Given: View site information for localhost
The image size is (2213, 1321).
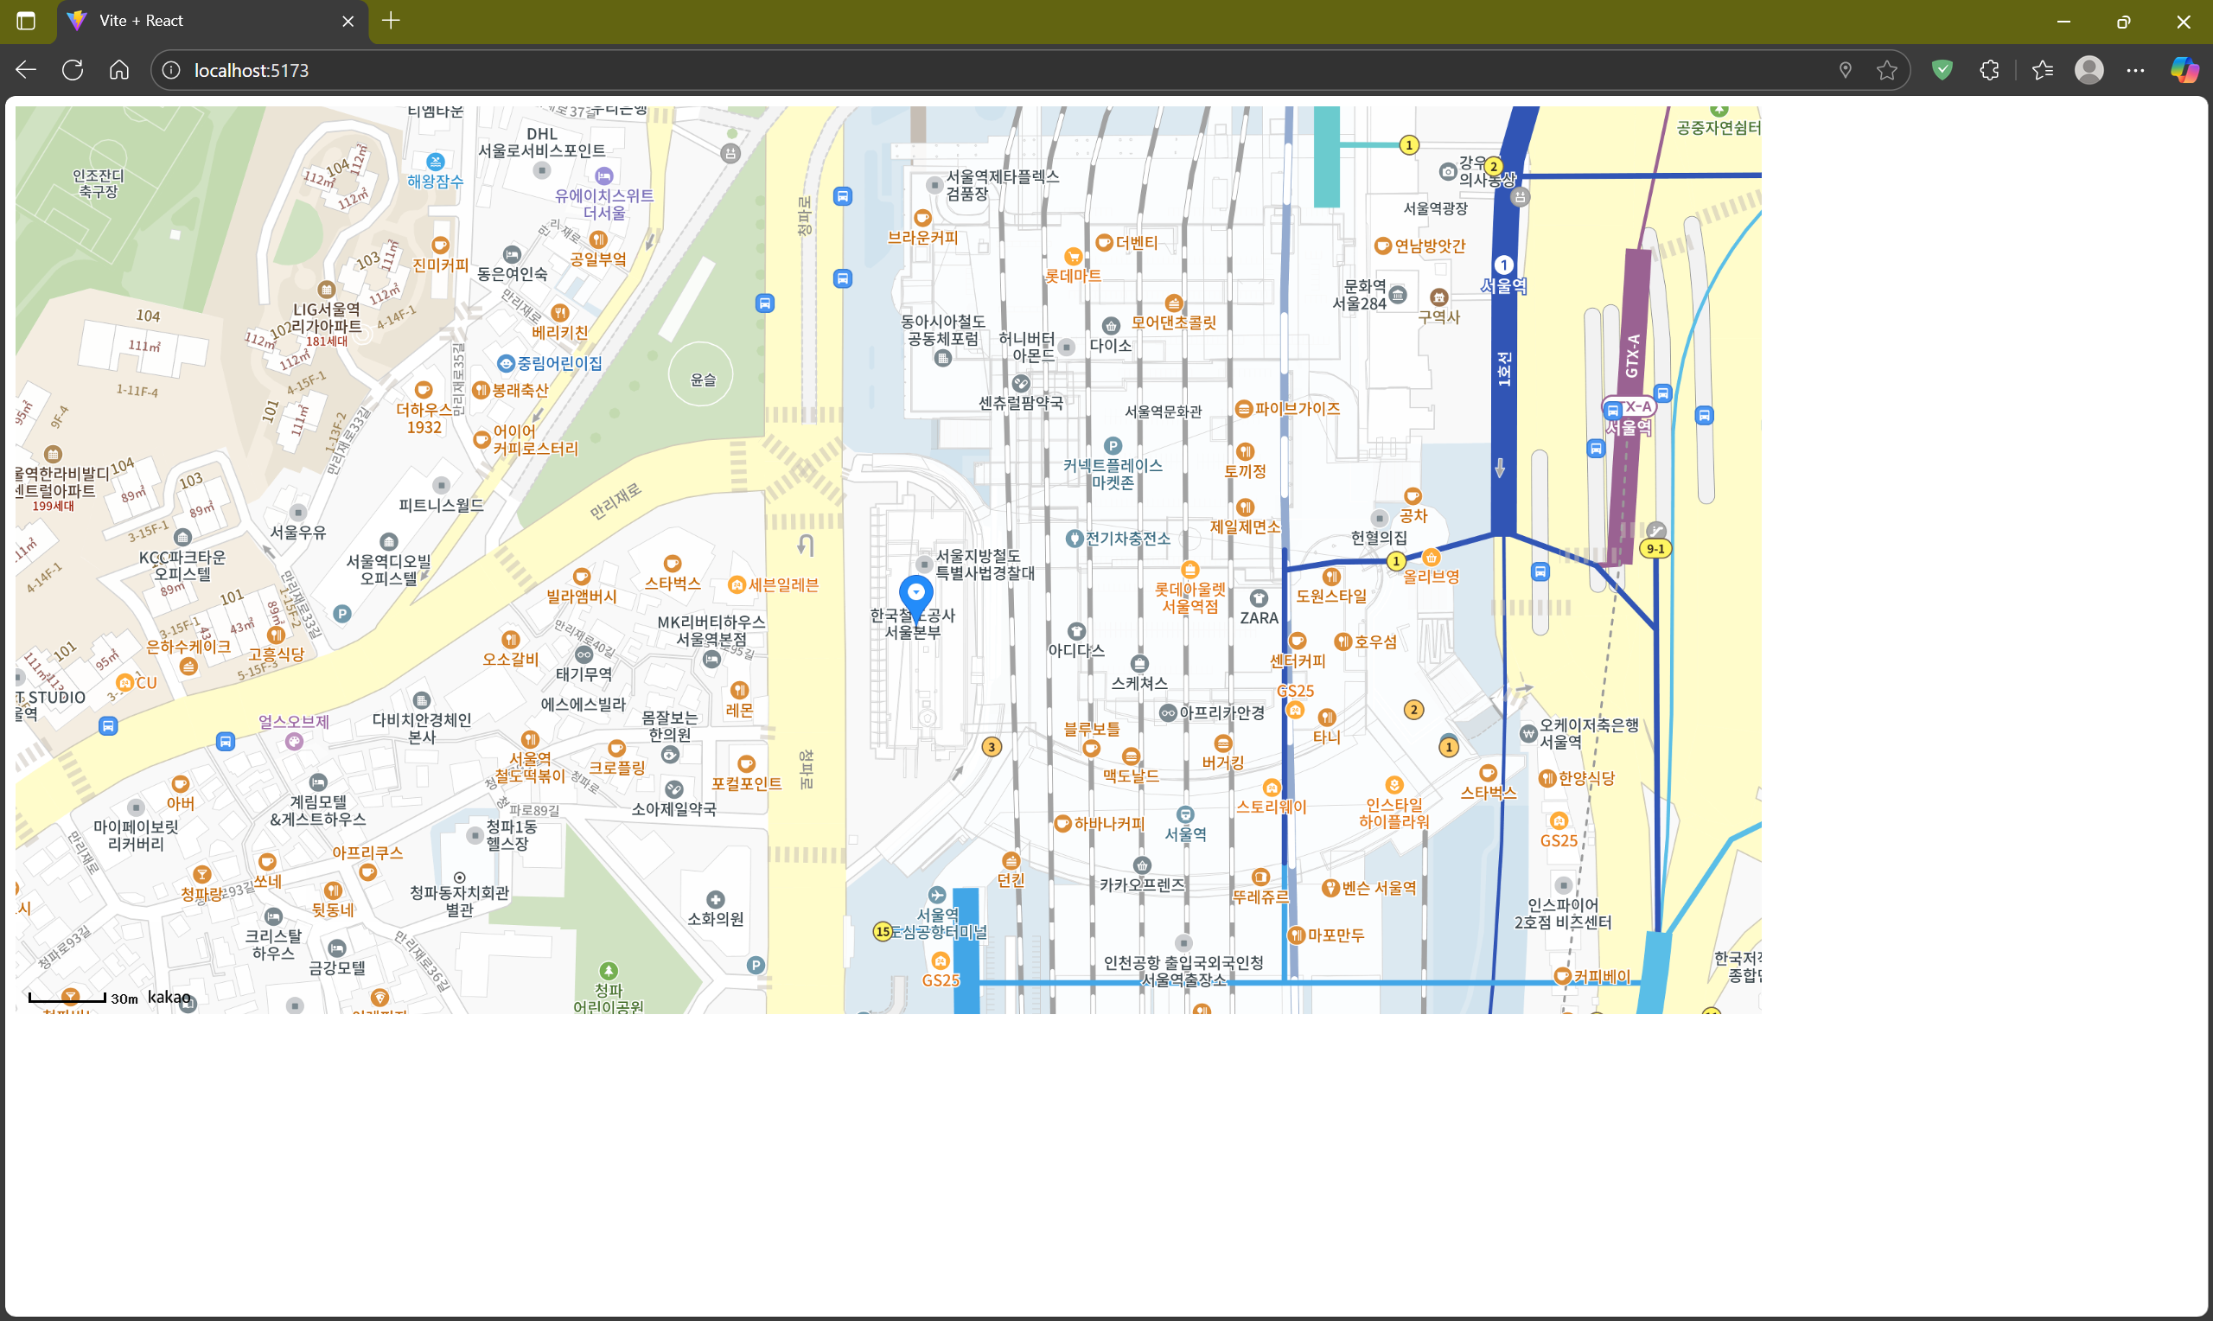Looking at the screenshot, I should coord(172,70).
